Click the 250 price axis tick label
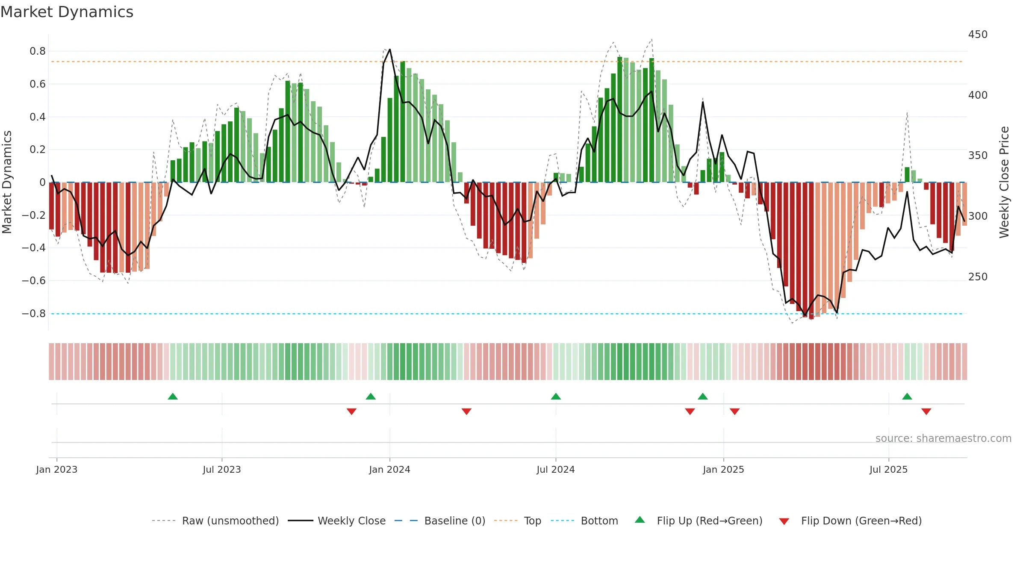1026x577 pixels. point(978,277)
